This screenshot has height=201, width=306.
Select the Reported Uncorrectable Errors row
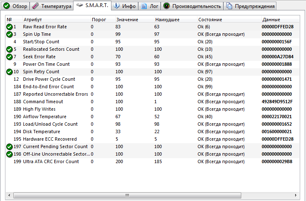tap(152, 94)
